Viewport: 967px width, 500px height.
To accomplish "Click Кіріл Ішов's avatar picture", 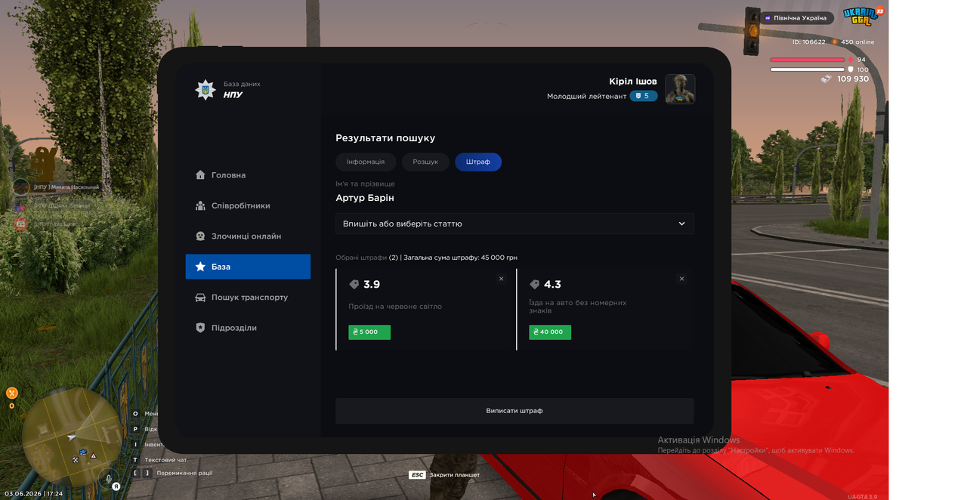I will click(x=680, y=89).
